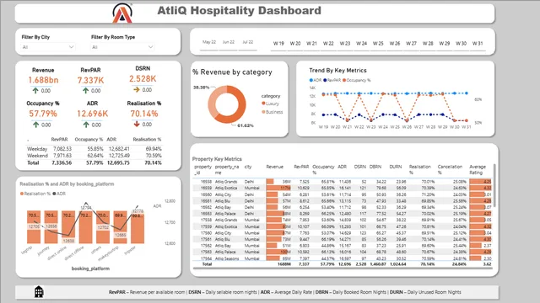Open the Filter By City dropdown
The height and width of the screenshot is (303, 540).
(x=48, y=47)
